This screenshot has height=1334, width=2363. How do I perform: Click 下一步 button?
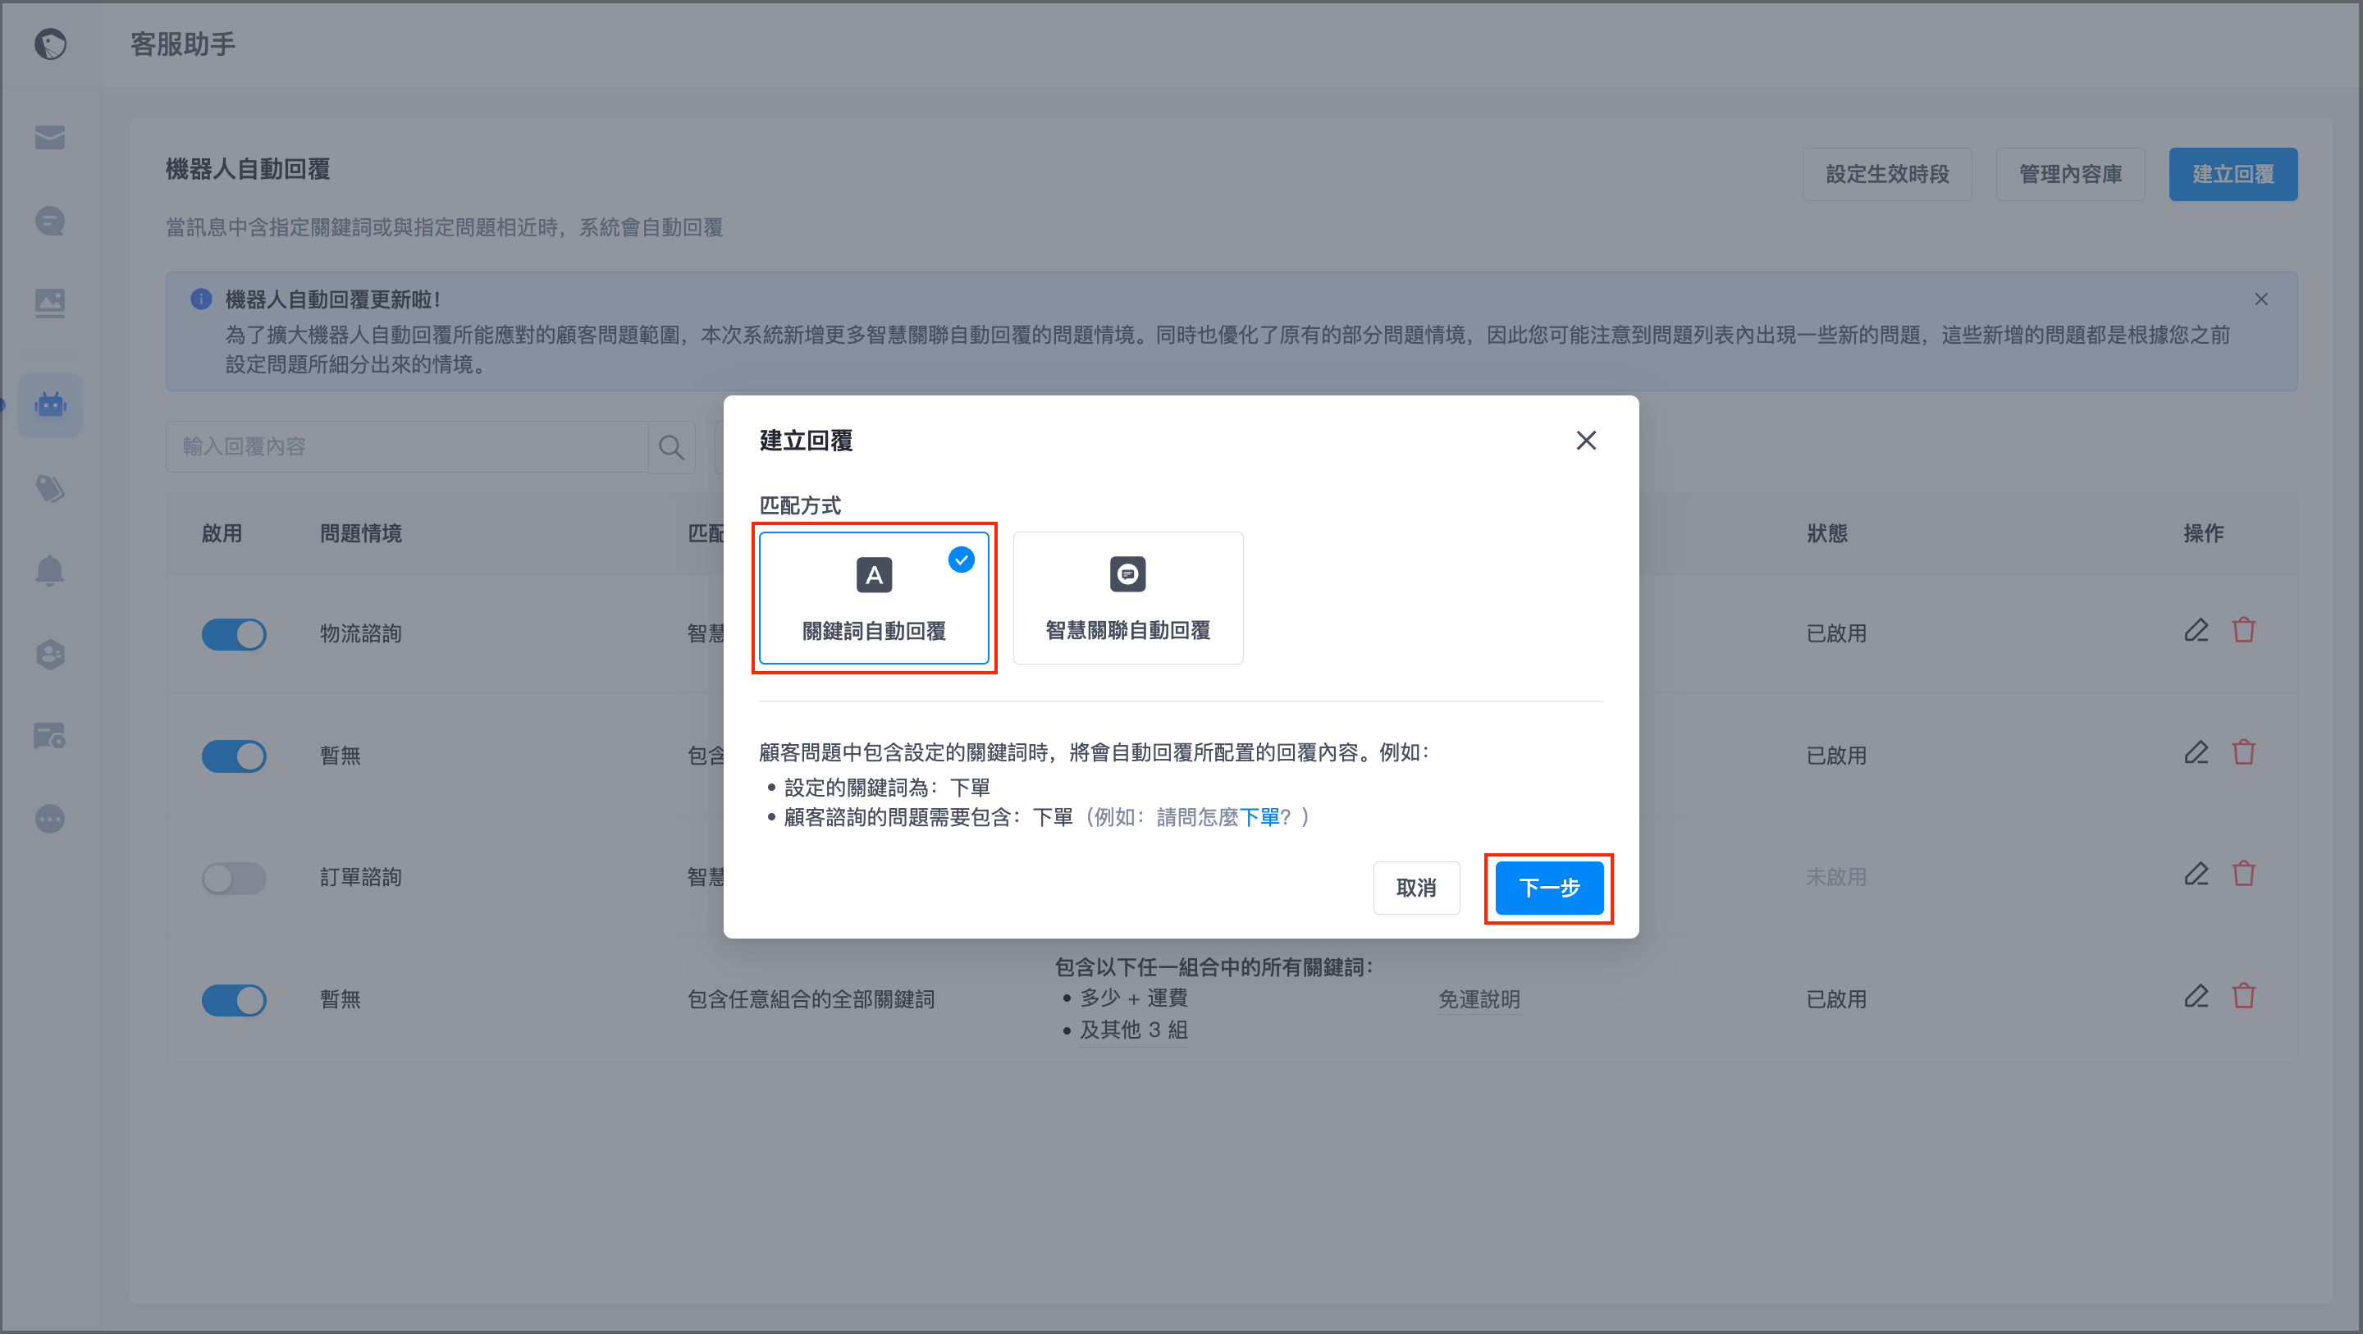click(1548, 889)
